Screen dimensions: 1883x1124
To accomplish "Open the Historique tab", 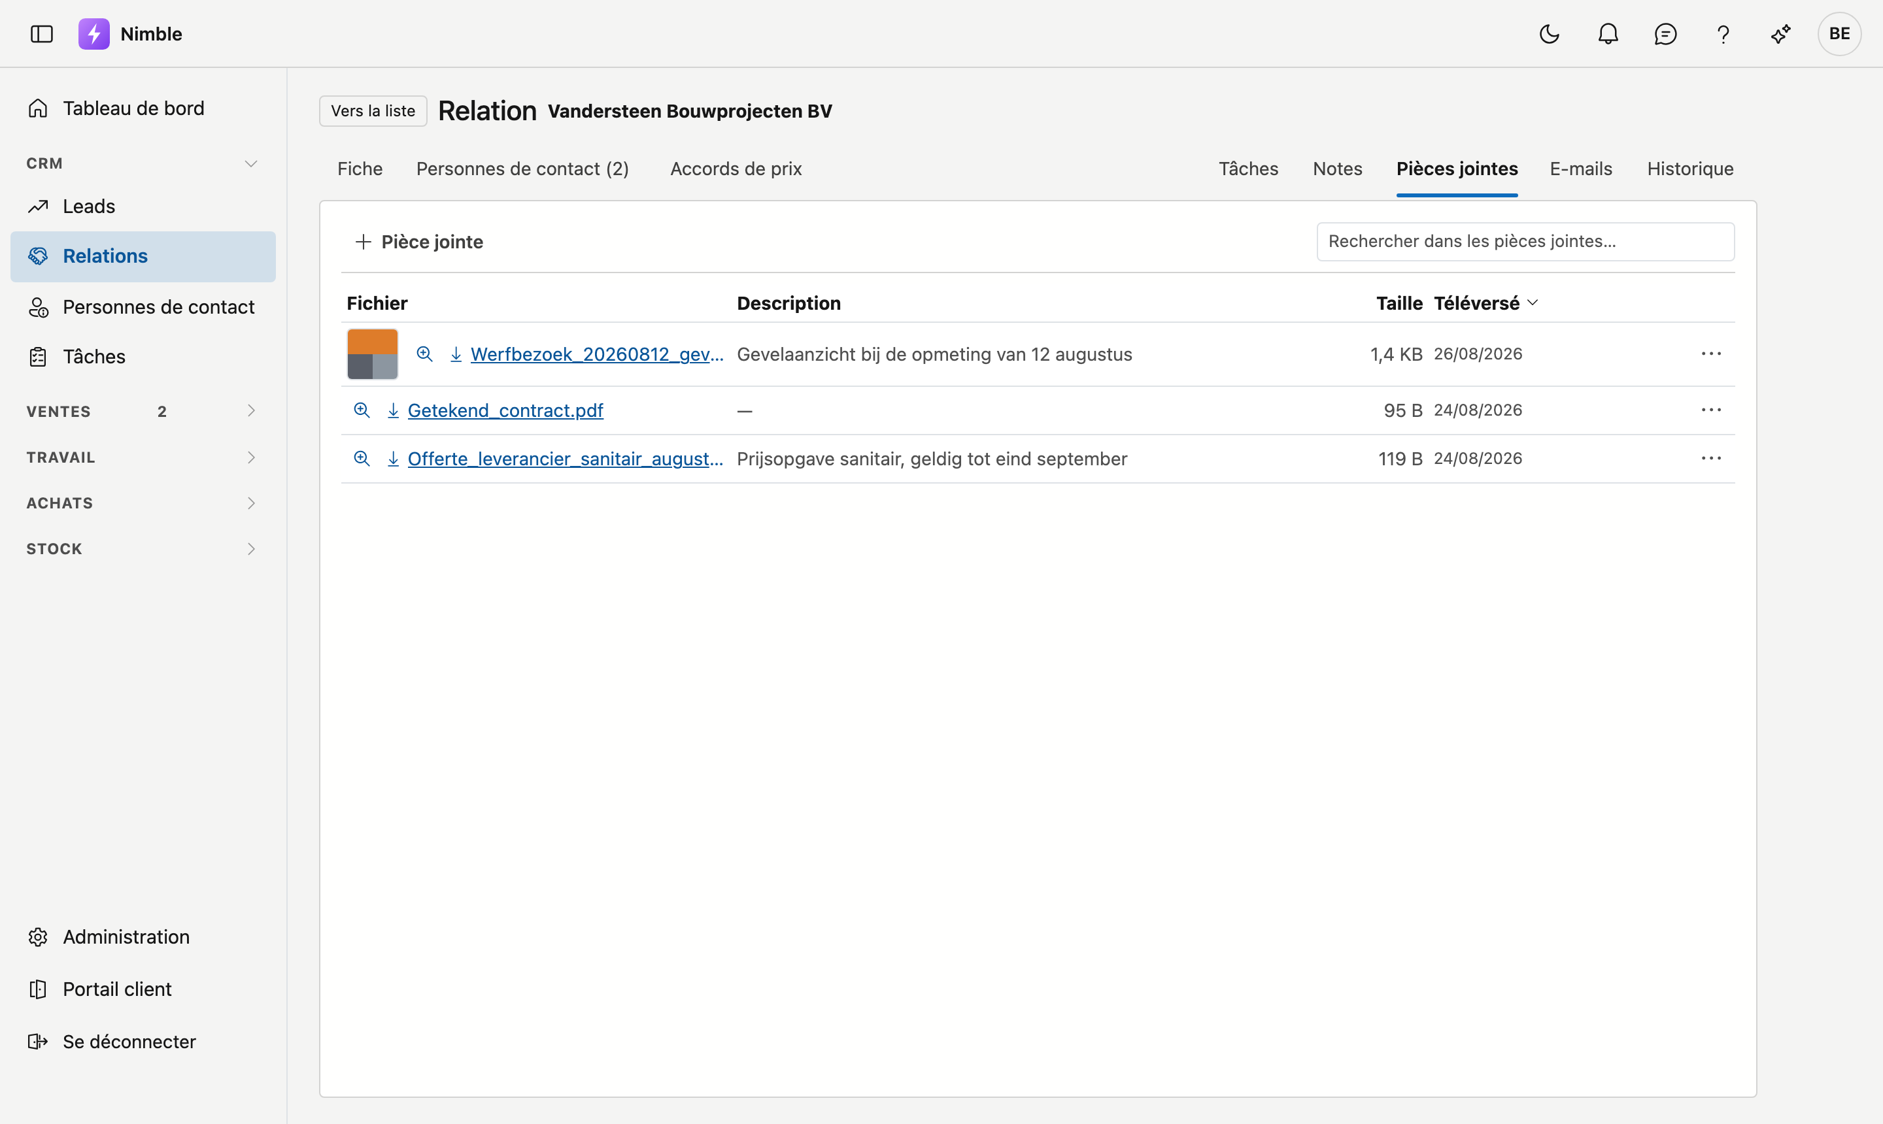I will [1689, 169].
